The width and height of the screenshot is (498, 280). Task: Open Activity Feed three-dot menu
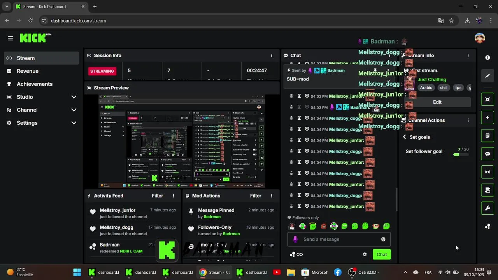174,196
